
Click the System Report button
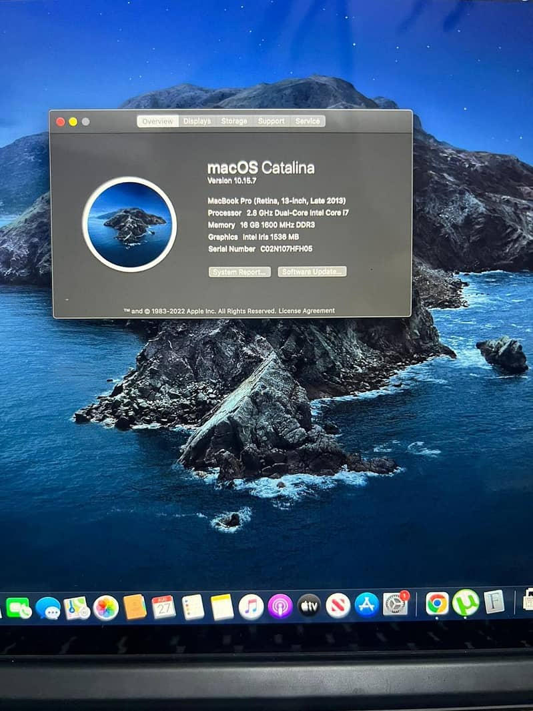click(239, 271)
